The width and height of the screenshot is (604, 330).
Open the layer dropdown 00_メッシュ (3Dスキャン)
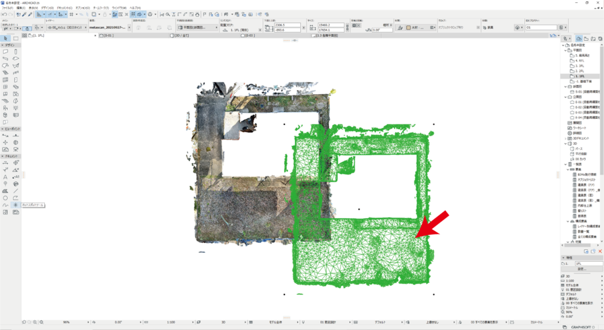[67, 28]
